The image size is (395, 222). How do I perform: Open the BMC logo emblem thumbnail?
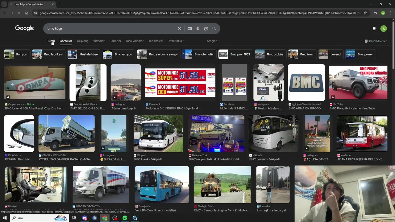coord(306,83)
